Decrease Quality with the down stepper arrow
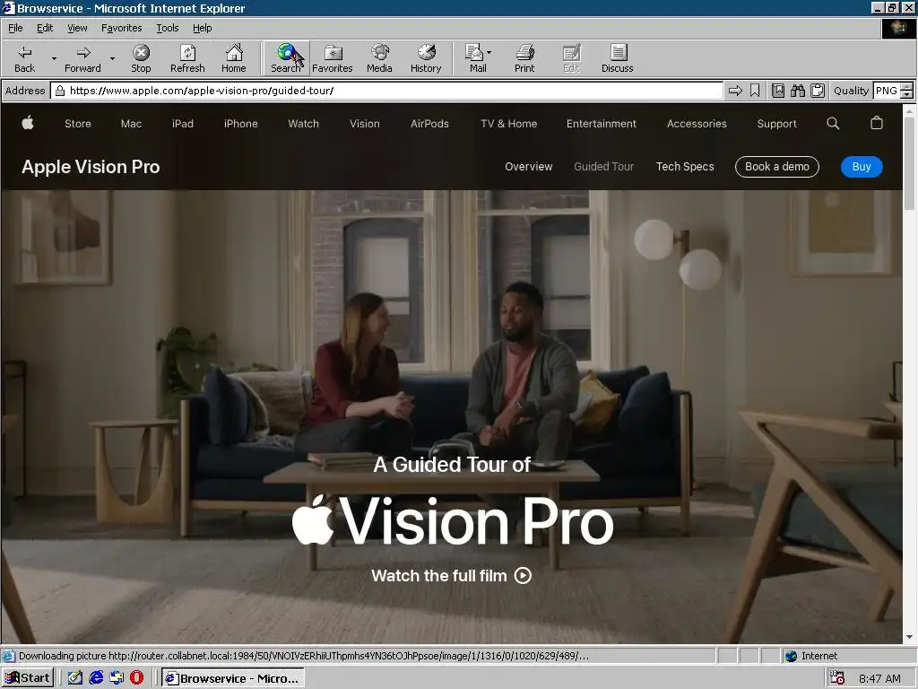 [x=907, y=94]
